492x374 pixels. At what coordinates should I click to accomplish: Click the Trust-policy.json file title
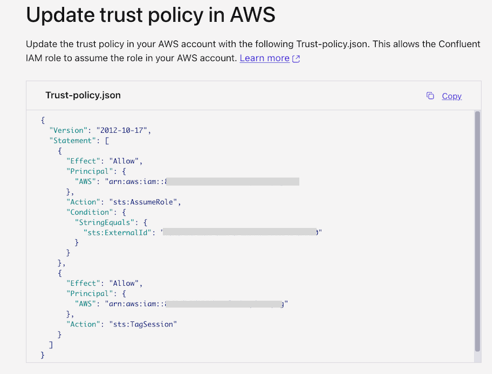coord(83,95)
